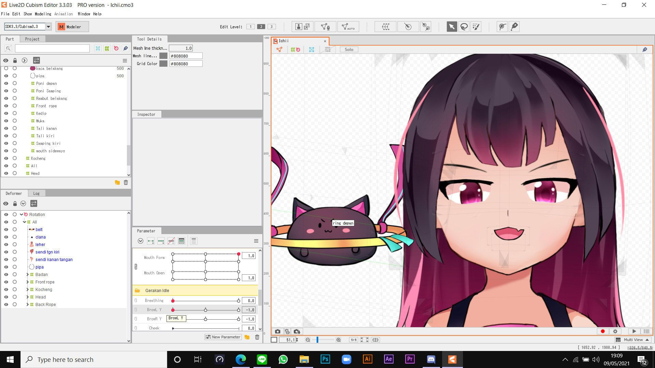Click the Automatic mesh generator icon

(x=348, y=27)
